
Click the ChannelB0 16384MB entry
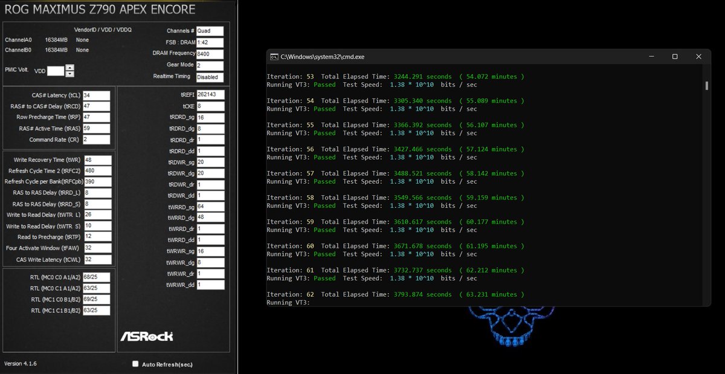point(47,50)
